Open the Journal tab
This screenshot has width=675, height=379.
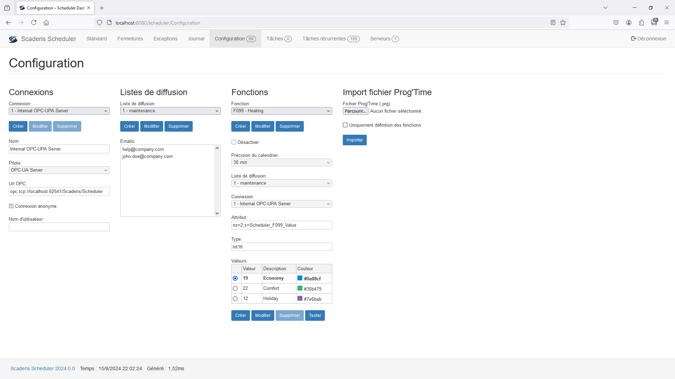(x=196, y=39)
